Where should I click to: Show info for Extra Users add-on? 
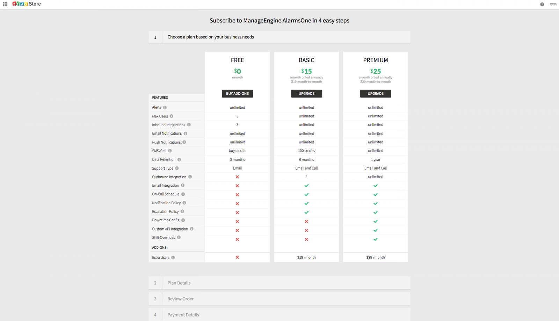coord(173,258)
